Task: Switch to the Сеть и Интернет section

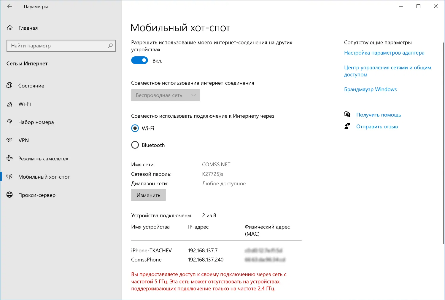Action: pos(27,63)
